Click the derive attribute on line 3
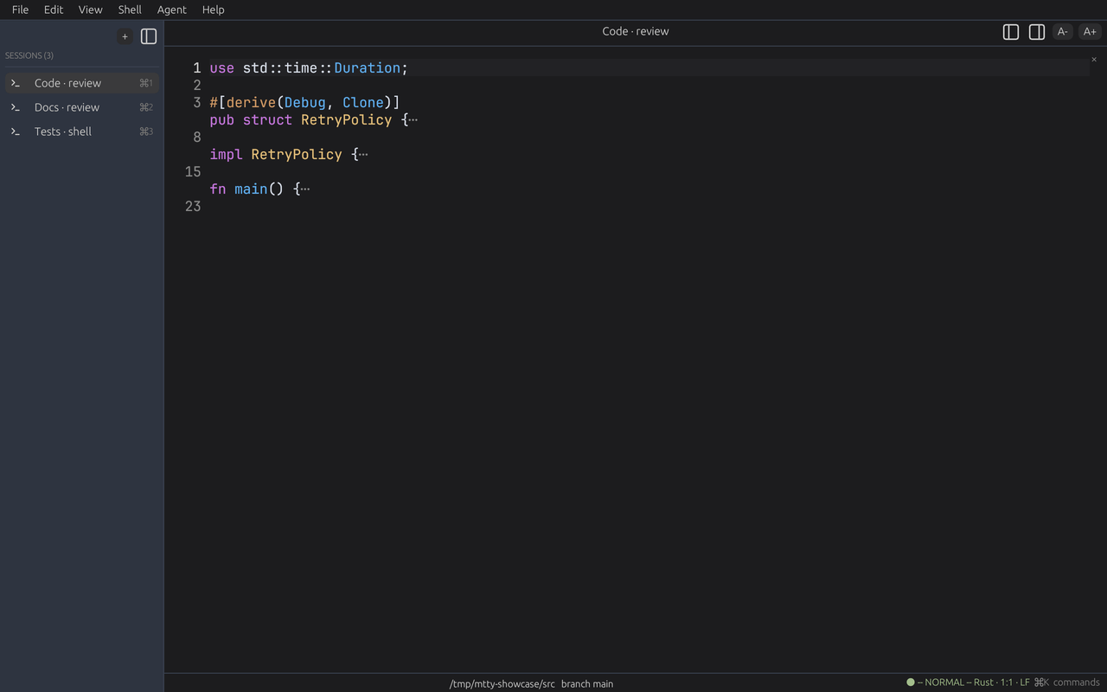 pos(251,102)
